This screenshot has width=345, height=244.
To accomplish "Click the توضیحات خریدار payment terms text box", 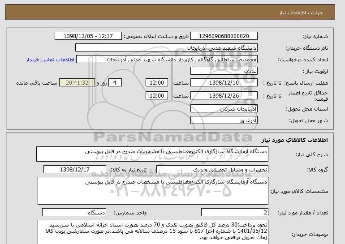I will (x=153, y=232).
